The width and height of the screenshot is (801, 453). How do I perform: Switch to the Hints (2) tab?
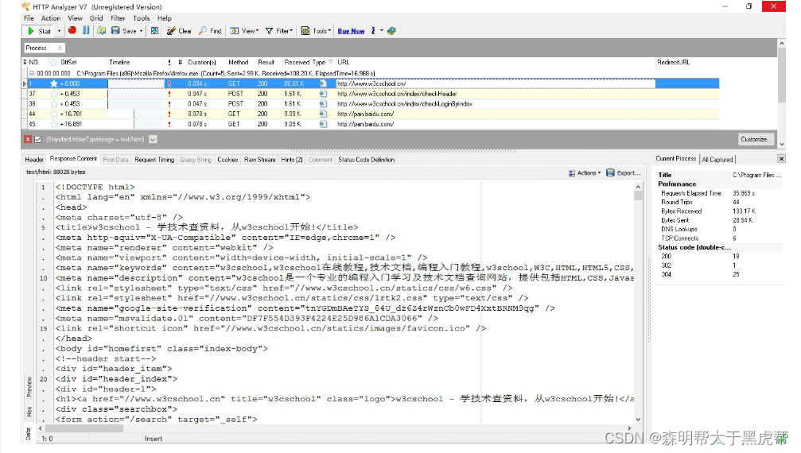click(x=292, y=160)
